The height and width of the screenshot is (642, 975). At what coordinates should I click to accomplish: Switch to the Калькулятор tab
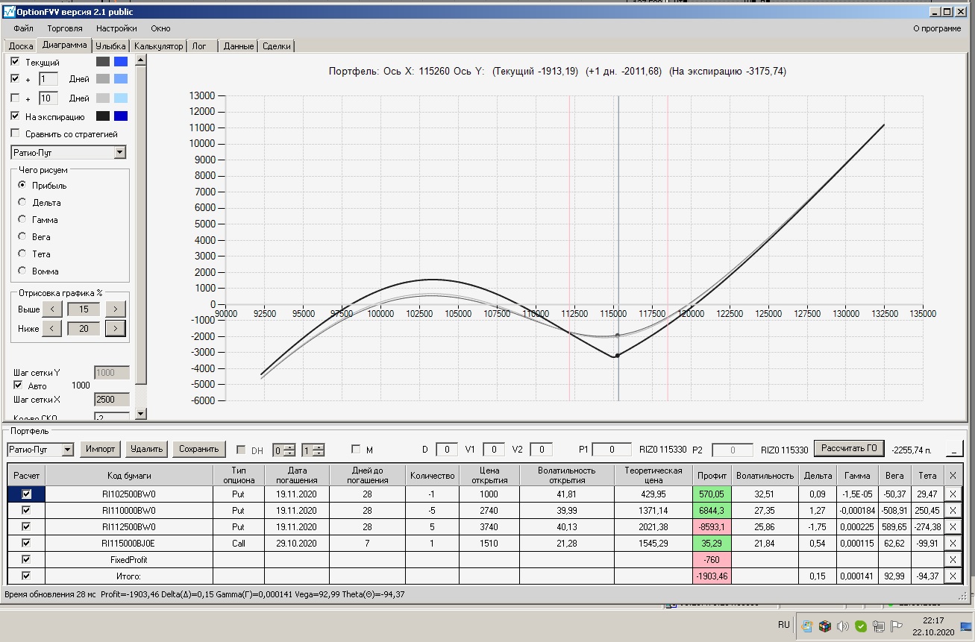158,46
